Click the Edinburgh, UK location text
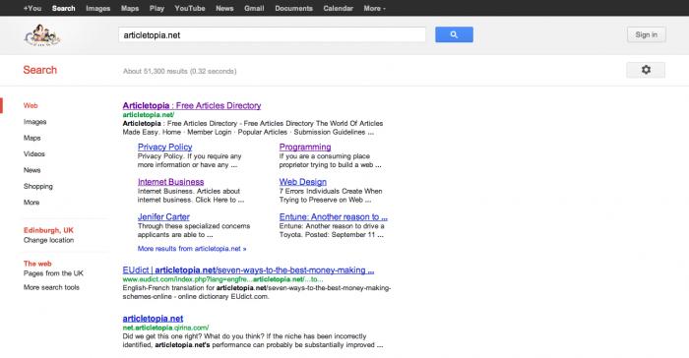This screenshot has height=358, width=689. point(48,230)
